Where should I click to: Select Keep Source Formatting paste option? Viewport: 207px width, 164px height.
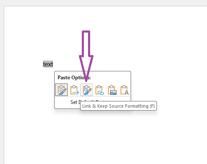pos(61,90)
